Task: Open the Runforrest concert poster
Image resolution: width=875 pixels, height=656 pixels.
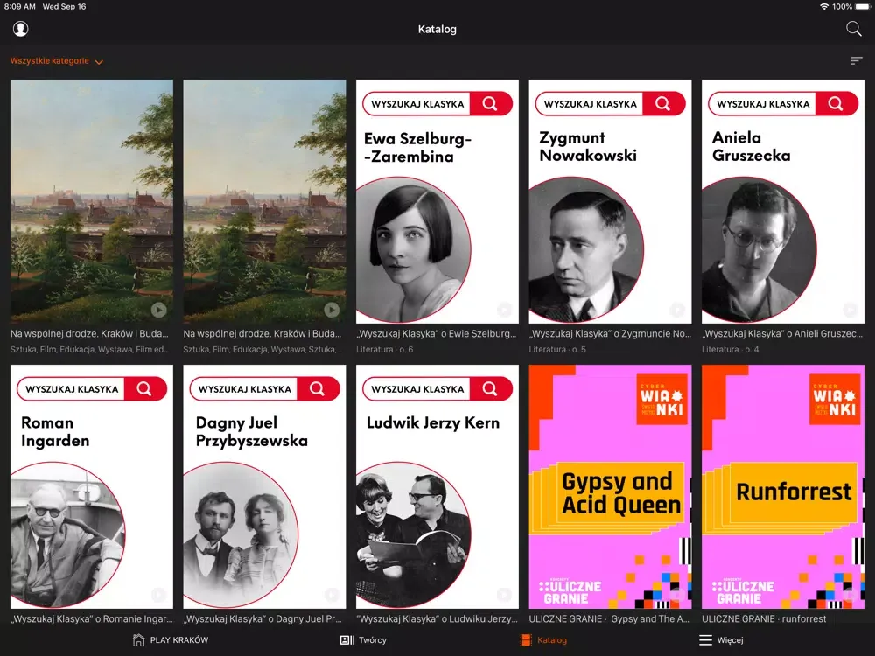Action: click(783, 486)
